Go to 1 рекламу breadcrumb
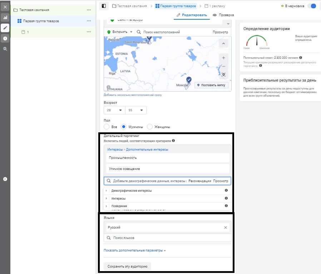 point(215,6)
